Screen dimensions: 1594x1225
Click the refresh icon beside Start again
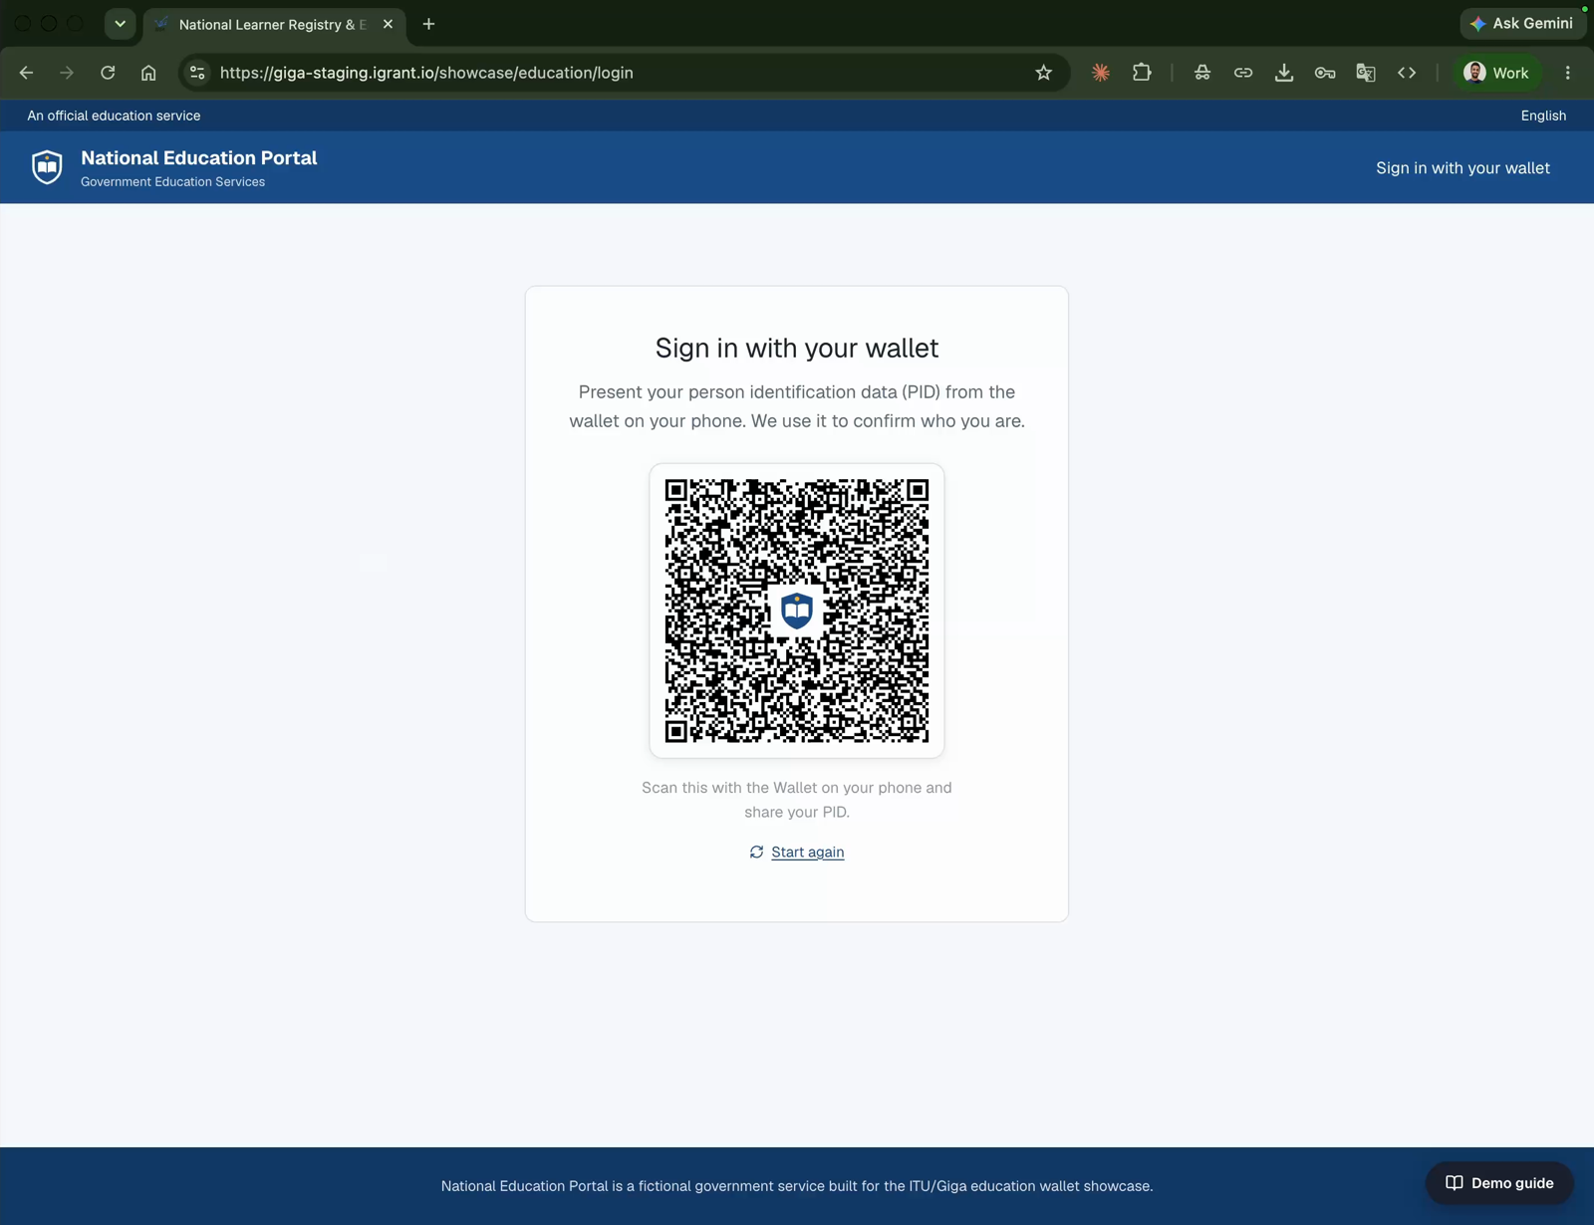pos(757,852)
